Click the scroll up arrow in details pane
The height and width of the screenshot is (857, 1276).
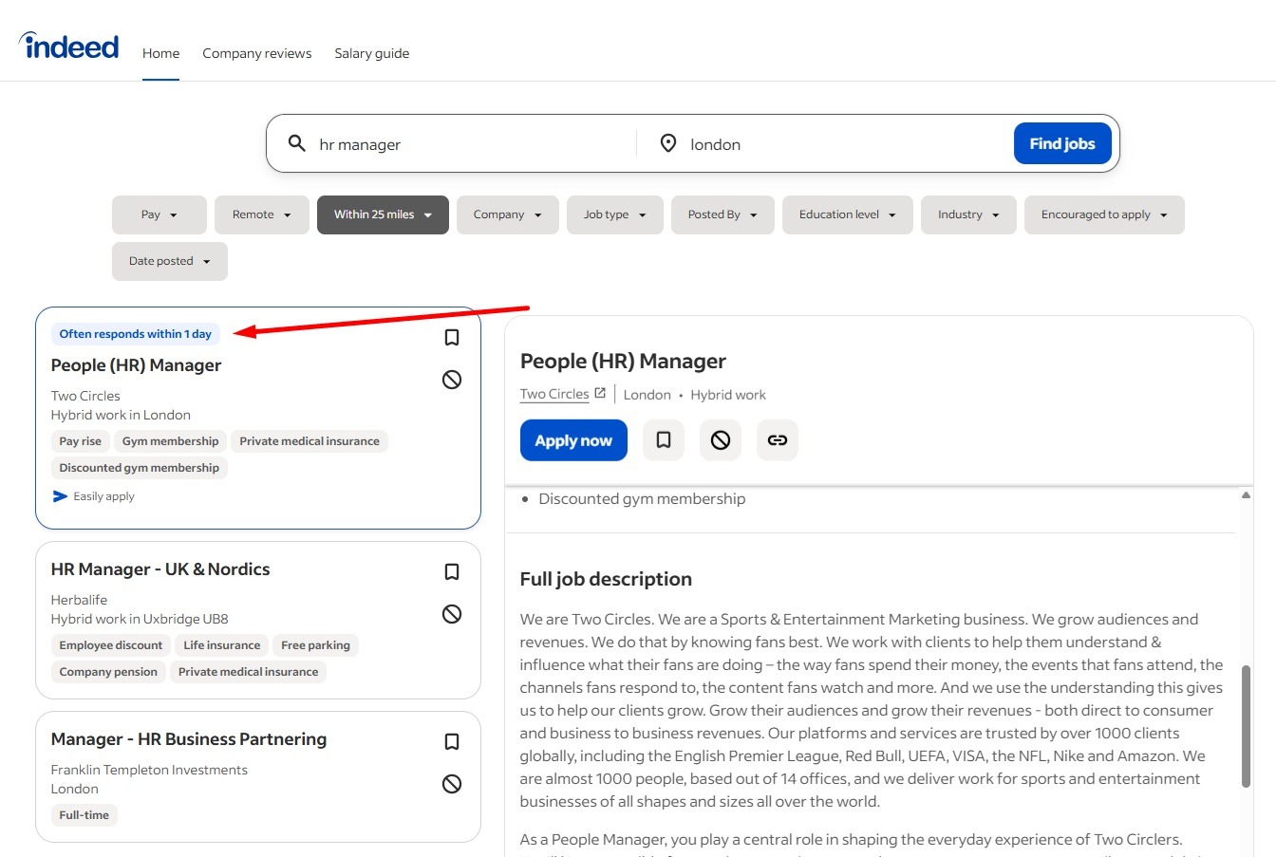point(1246,495)
